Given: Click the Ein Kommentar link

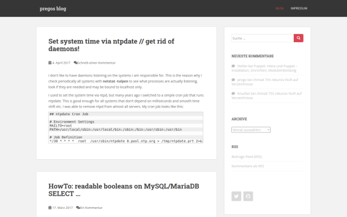Looking at the screenshot, I should tap(91, 208).
